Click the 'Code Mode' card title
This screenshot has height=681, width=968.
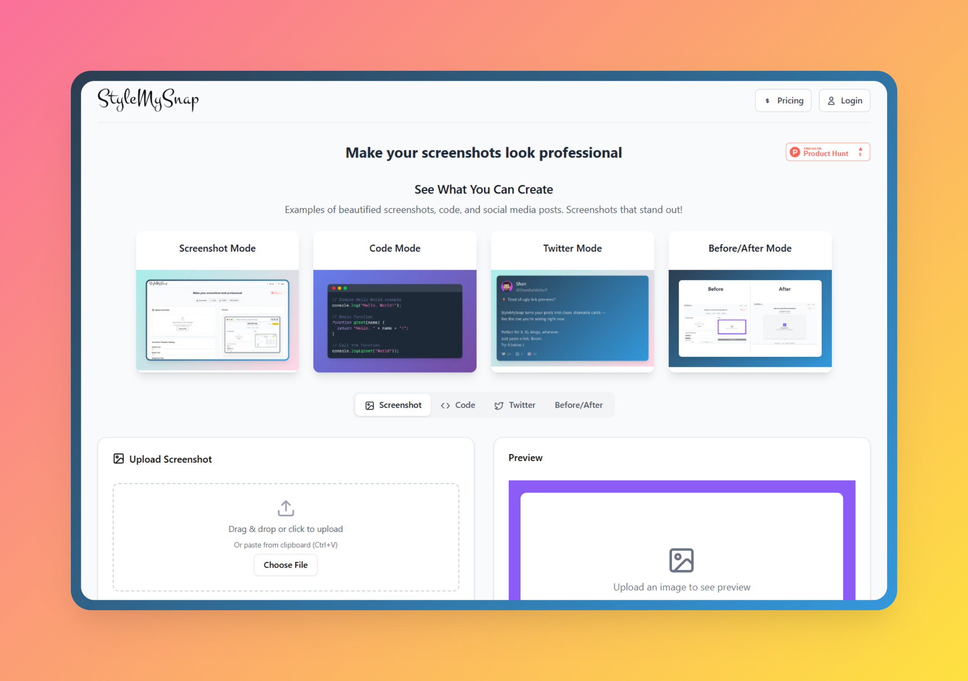click(395, 248)
